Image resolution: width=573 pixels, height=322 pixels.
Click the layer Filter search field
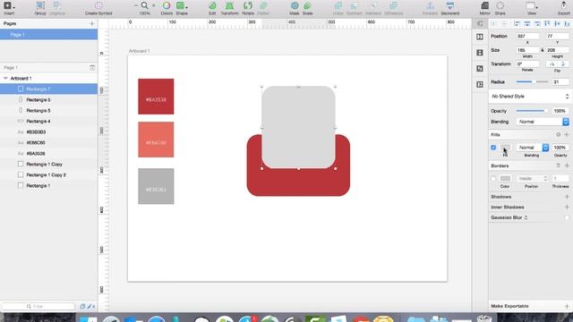38,306
